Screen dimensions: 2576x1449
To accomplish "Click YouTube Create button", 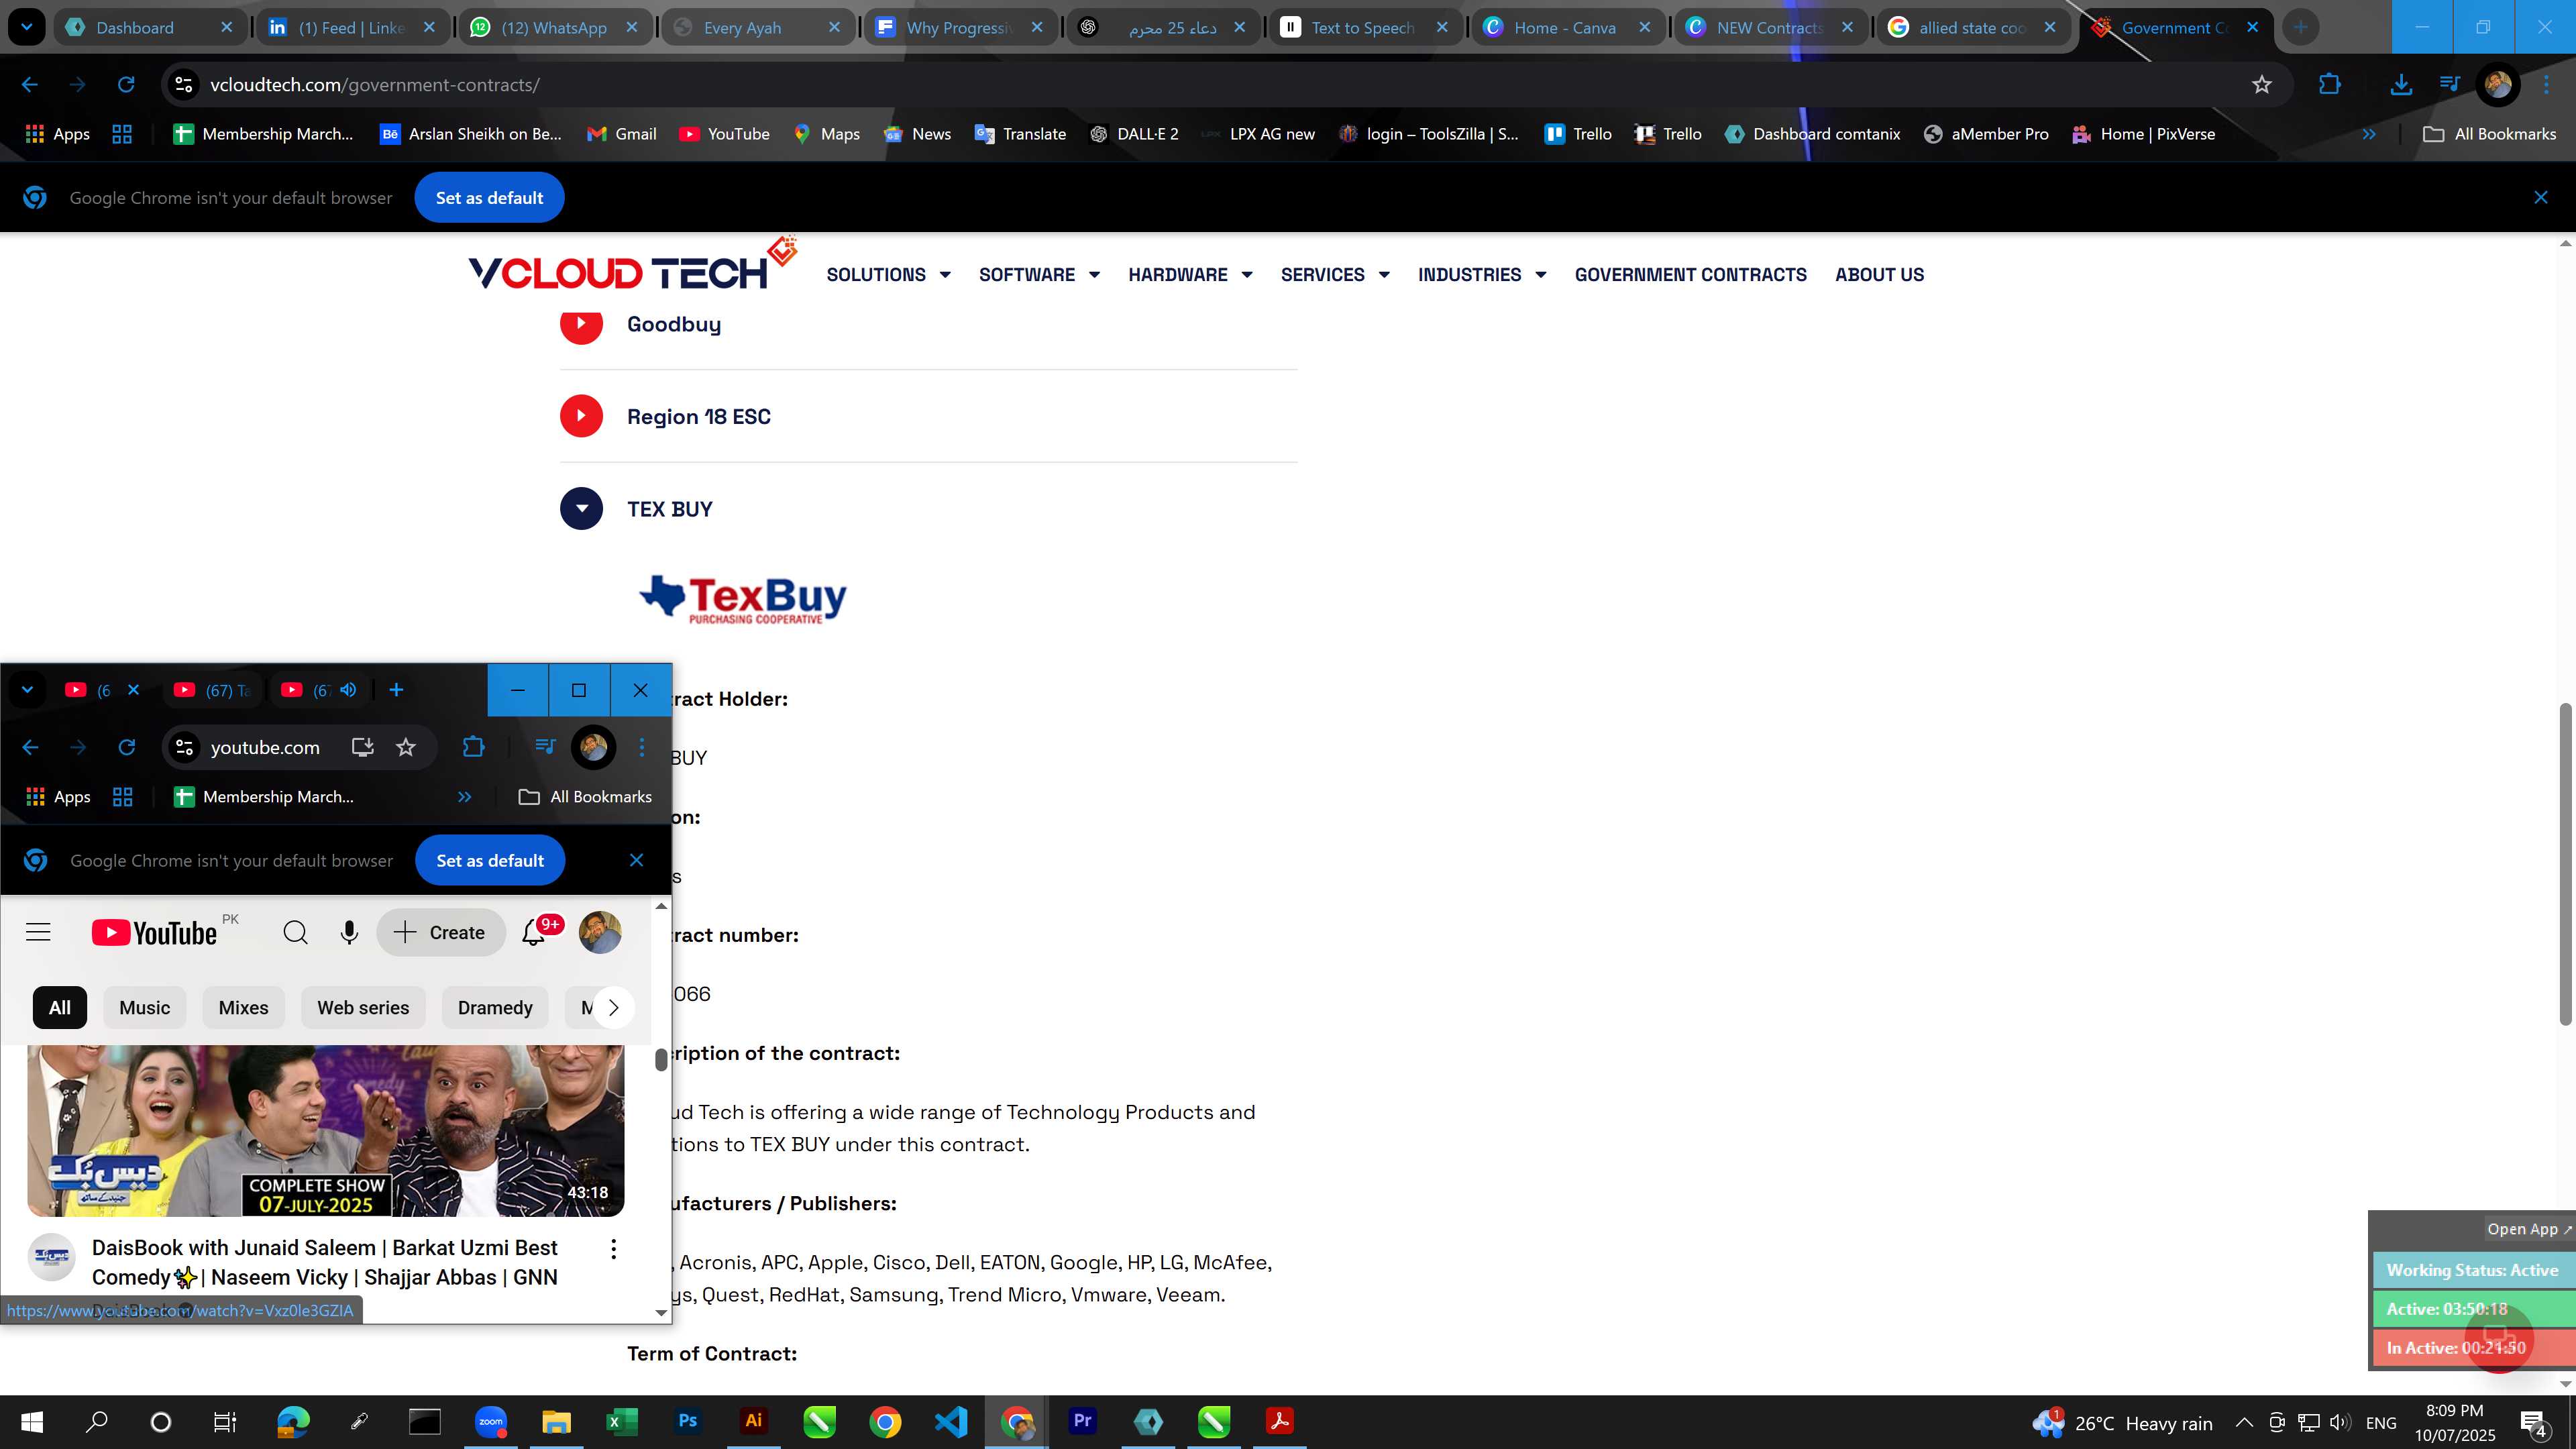I will point(441,933).
